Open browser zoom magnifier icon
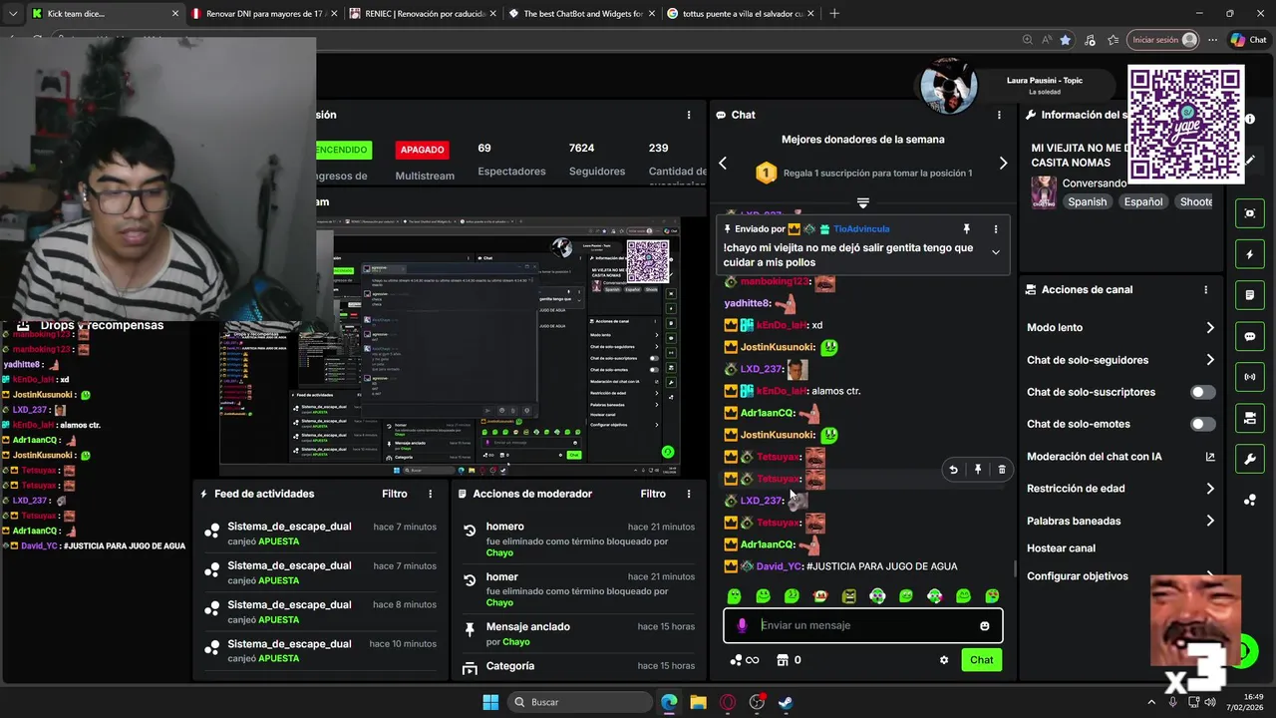 1027,40
